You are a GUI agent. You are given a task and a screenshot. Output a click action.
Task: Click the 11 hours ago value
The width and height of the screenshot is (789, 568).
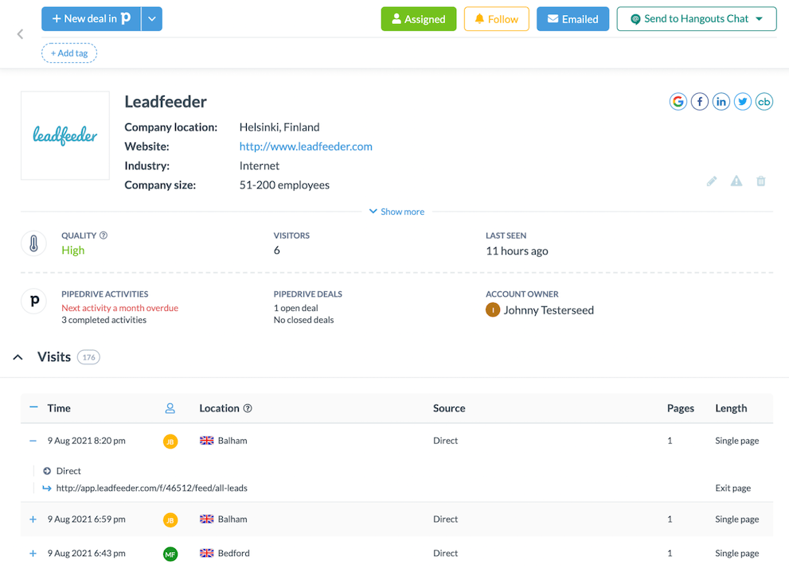(x=517, y=251)
